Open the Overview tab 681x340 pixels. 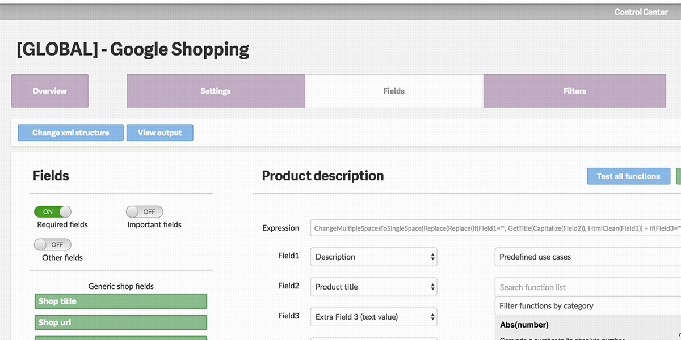50,91
